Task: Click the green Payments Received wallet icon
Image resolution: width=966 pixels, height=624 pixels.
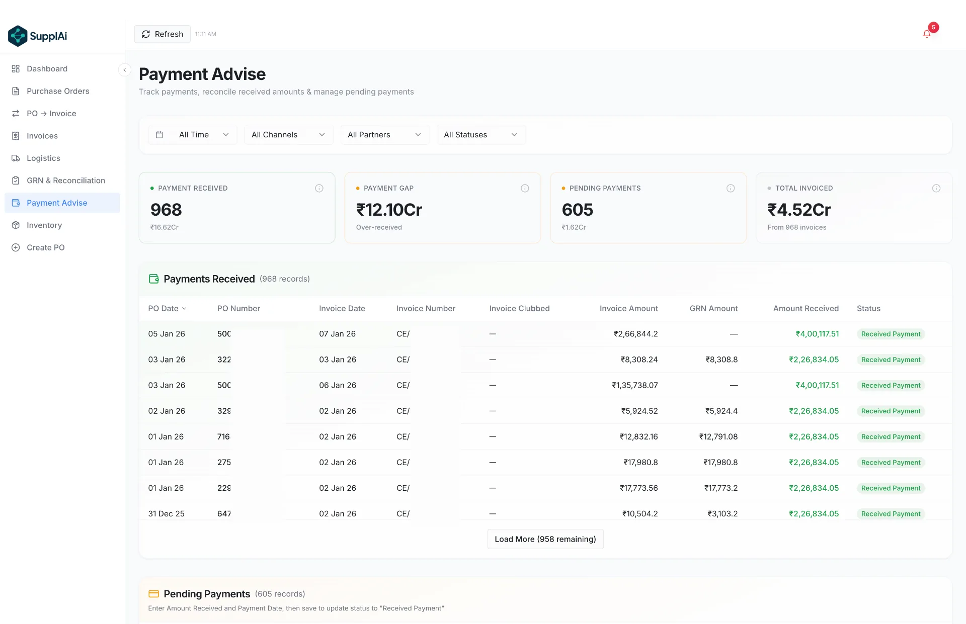Action: [x=154, y=279]
